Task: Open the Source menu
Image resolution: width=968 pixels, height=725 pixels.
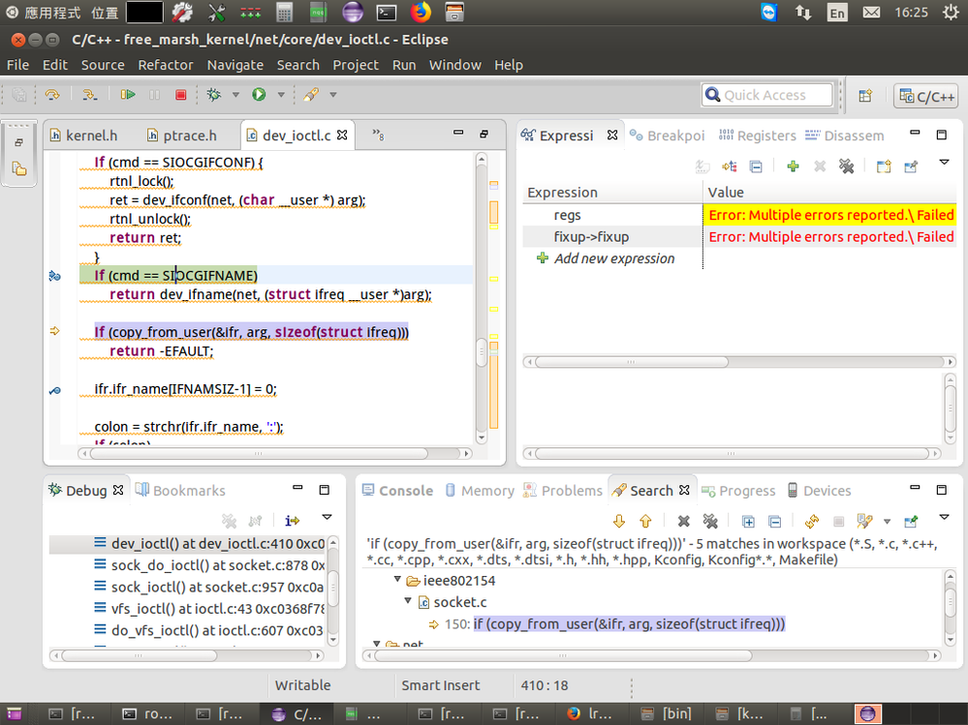Action: pos(103,65)
